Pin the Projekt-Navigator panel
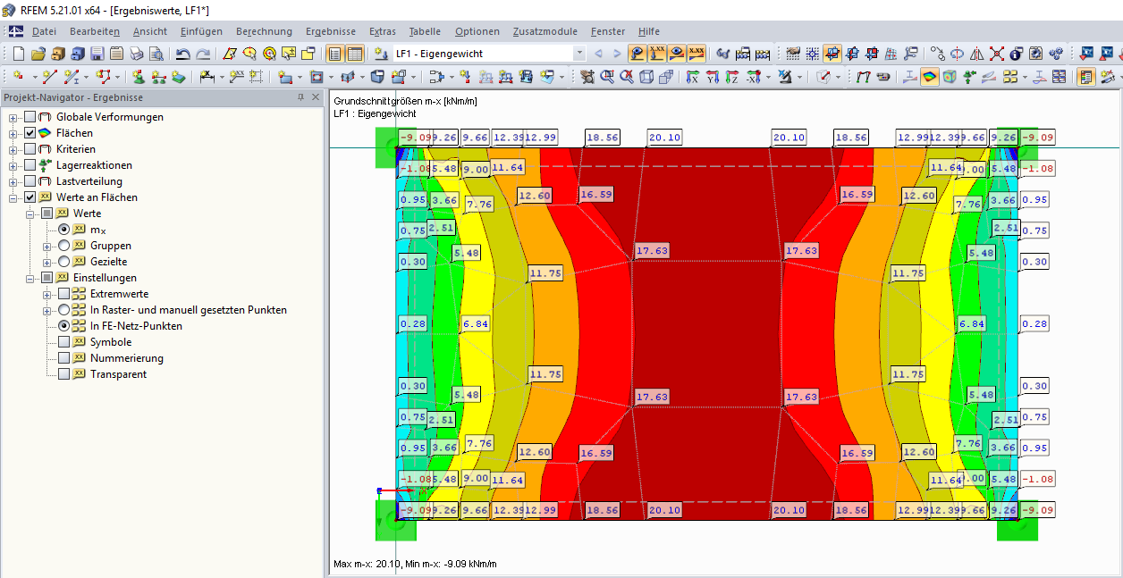The height and width of the screenshot is (578, 1123). pyautogui.click(x=300, y=97)
